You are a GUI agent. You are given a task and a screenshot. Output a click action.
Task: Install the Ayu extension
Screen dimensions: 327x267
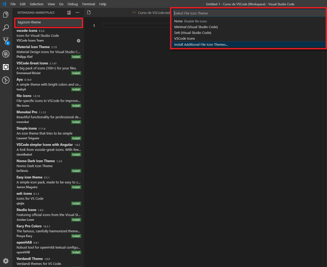click(76, 89)
